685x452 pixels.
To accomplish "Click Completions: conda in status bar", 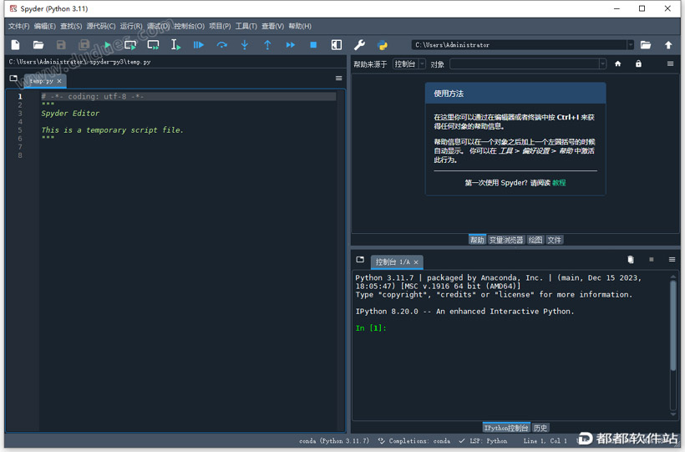I will point(414,441).
